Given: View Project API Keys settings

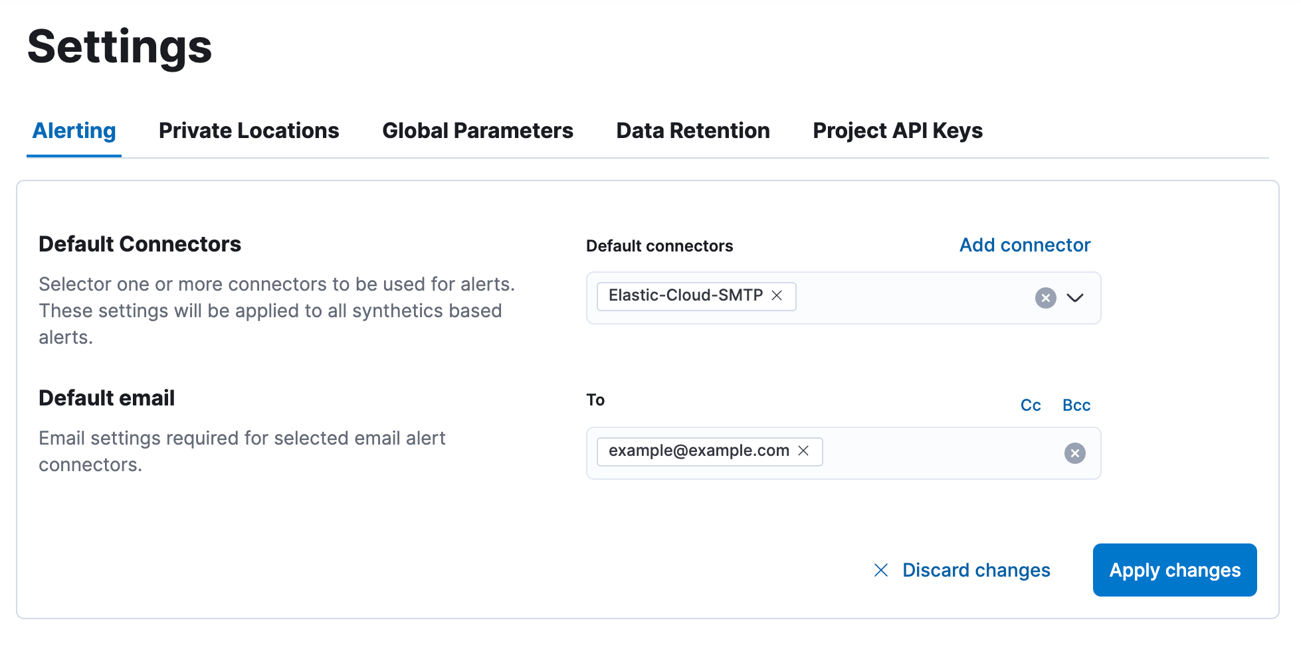Looking at the screenshot, I should point(897,131).
